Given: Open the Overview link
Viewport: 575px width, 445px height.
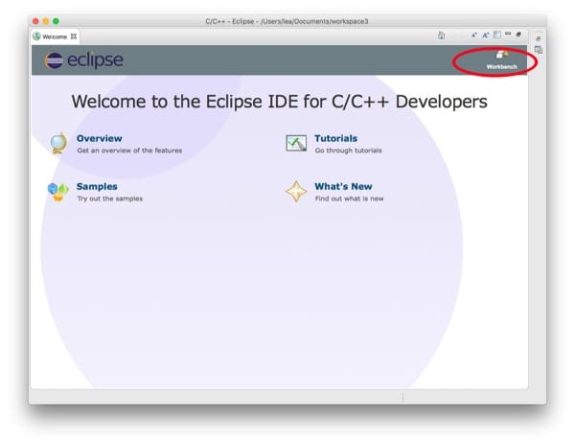Looking at the screenshot, I should pos(99,138).
